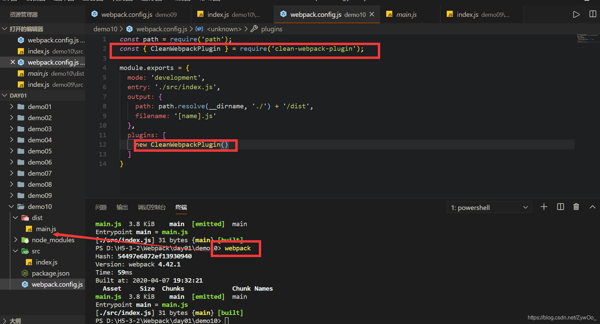The image size is (600, 324).
Task: Open the 调试控制台 panel tab
Action: point(152,207)
